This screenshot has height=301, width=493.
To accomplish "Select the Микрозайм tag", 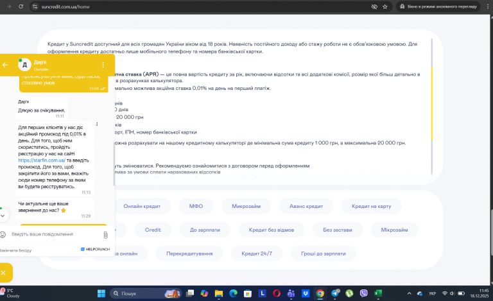I will 246,206.
